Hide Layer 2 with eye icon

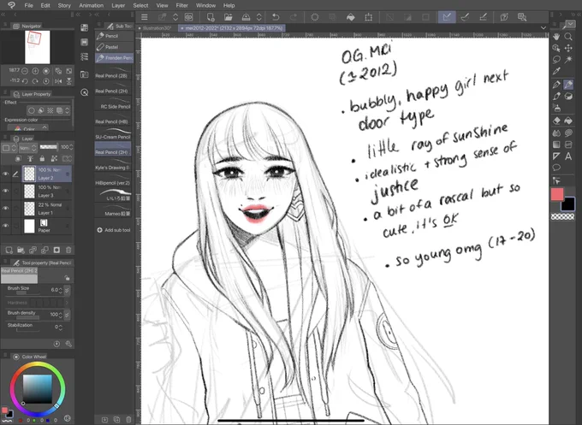coord(6,174)
